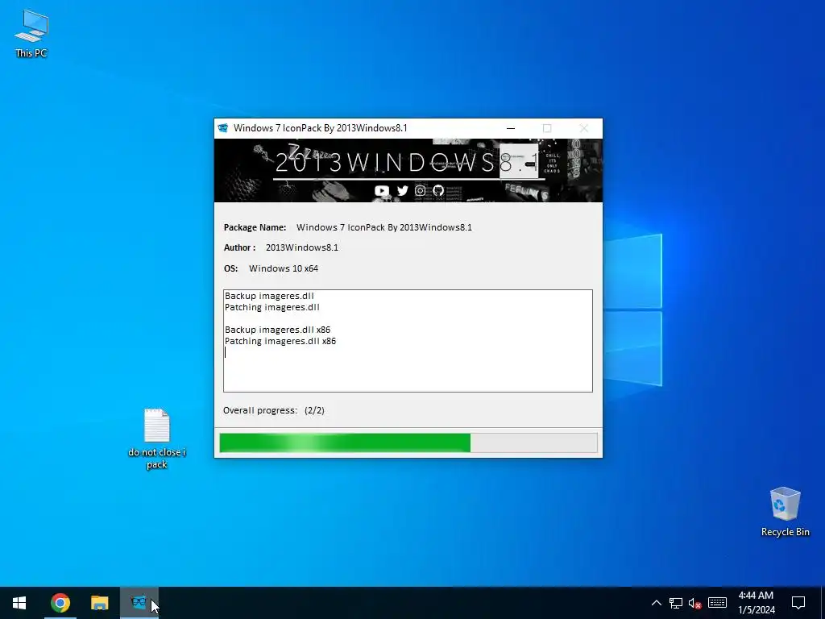The image size is (825, 619).
Task: Click the Instagram icon in the banner
Action: point(420,190)
